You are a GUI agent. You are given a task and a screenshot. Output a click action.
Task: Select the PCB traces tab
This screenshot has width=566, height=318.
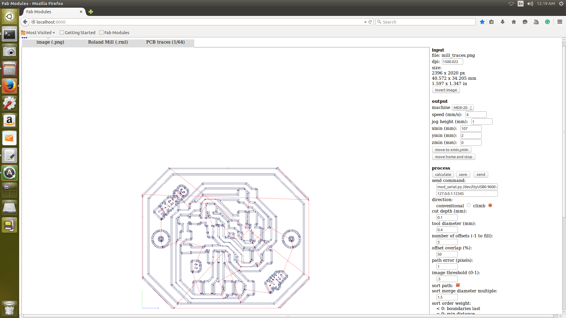(165, 42)
